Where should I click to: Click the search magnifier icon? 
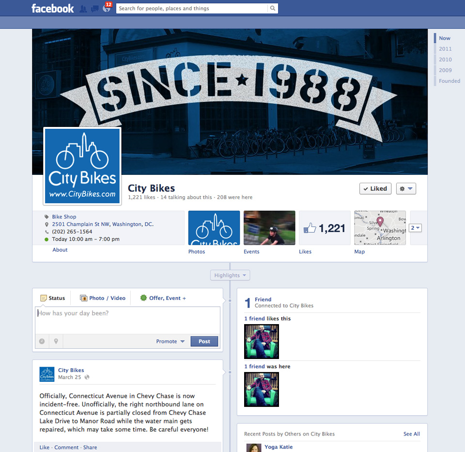pos(273,8)
